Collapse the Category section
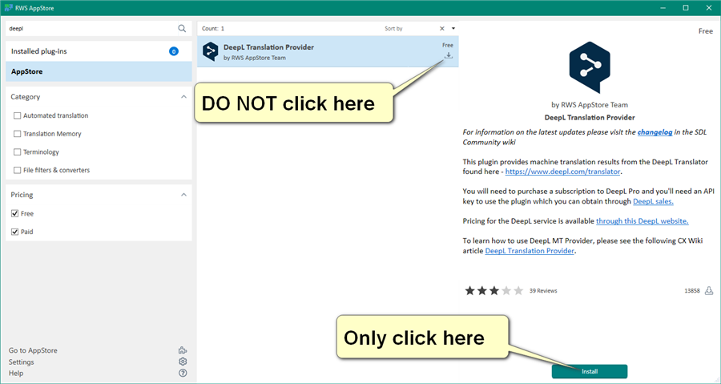This screenshot has width=721, height=384. (x=183, y=97)
